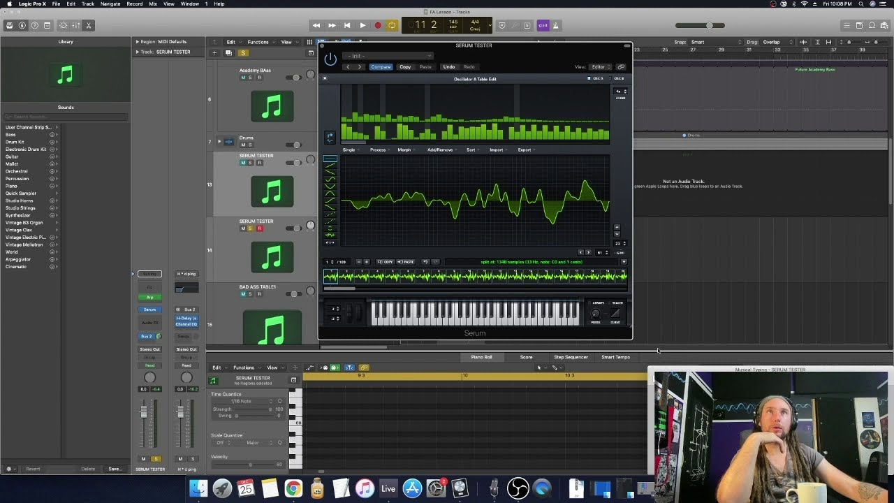Image resolution: width=894 pixels, height=503 pixels.
Task: Click the red Record button
Action: 378,25
